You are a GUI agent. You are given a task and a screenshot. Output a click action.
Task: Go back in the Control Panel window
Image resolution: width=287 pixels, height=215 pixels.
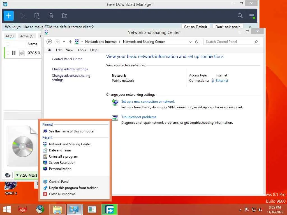click(x=49, y=42)
